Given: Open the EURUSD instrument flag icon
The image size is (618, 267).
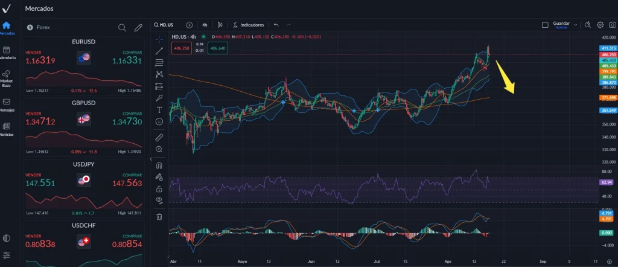Looking at the screenshot, I should tap(84, 58).
